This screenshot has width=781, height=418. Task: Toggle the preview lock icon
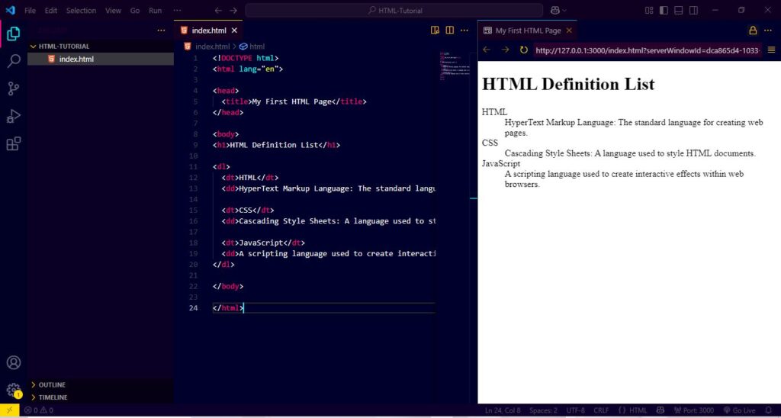point(753,31)
